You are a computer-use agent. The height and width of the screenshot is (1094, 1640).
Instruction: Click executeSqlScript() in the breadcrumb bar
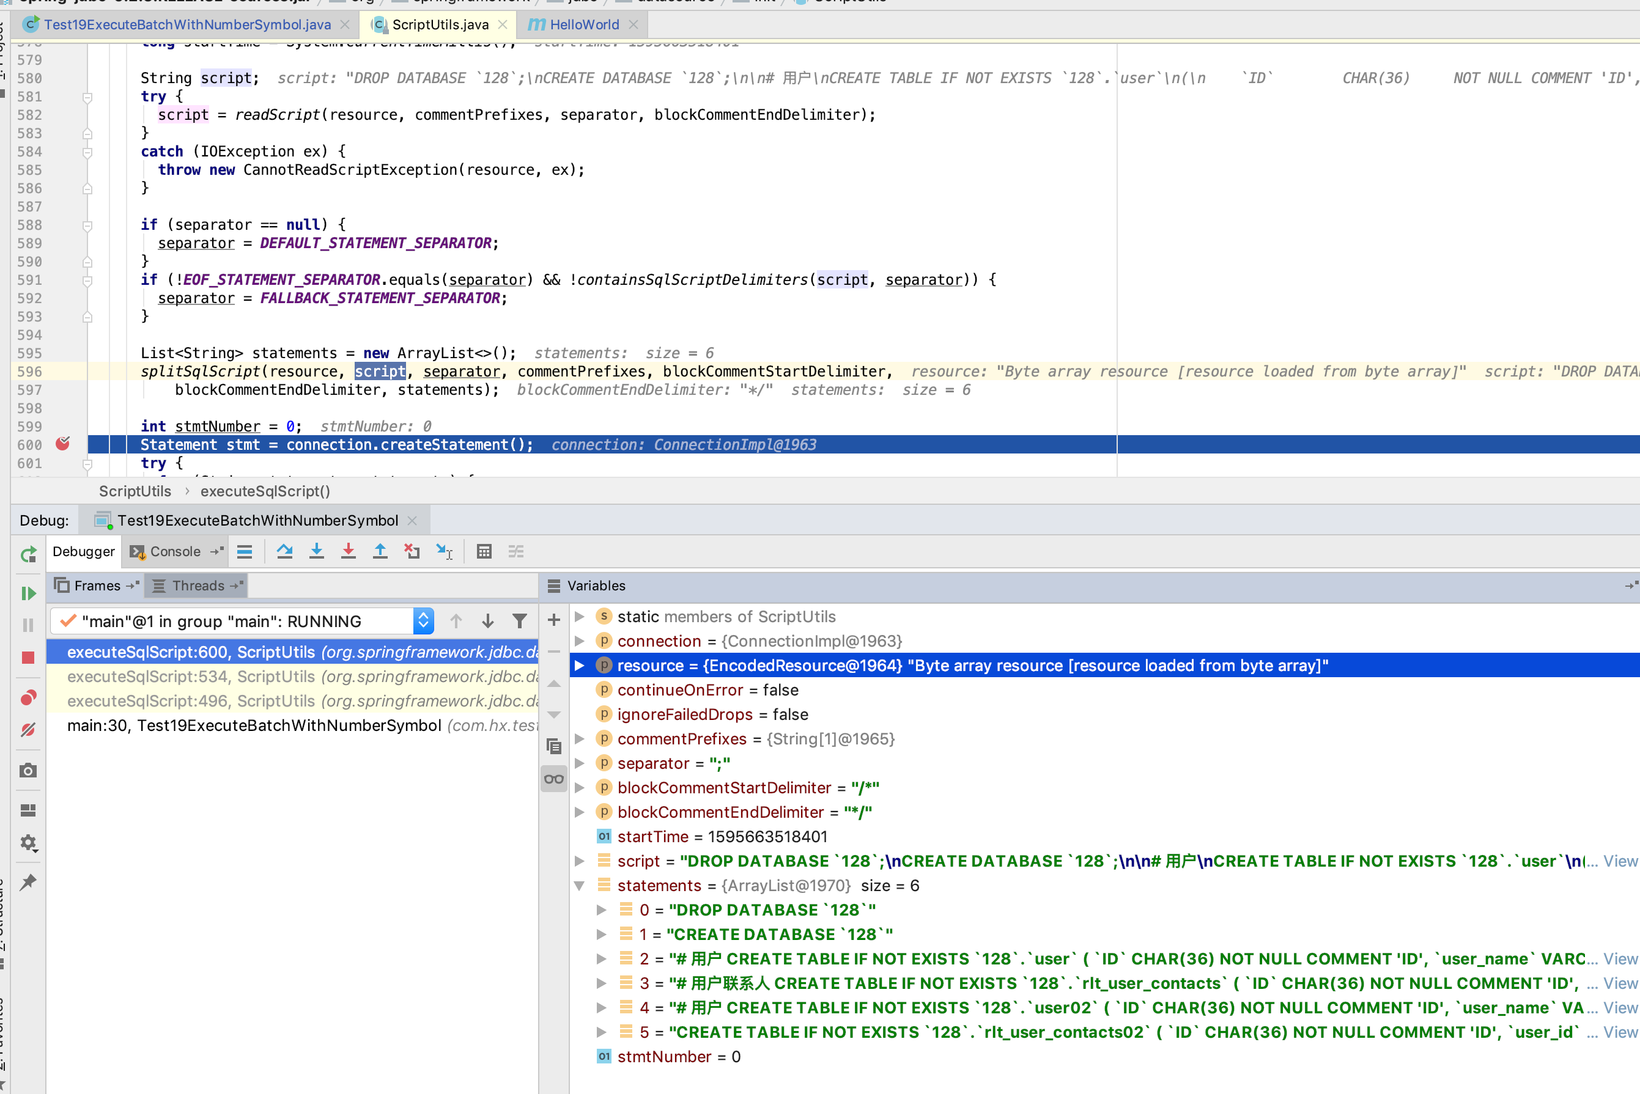[265, 491]
